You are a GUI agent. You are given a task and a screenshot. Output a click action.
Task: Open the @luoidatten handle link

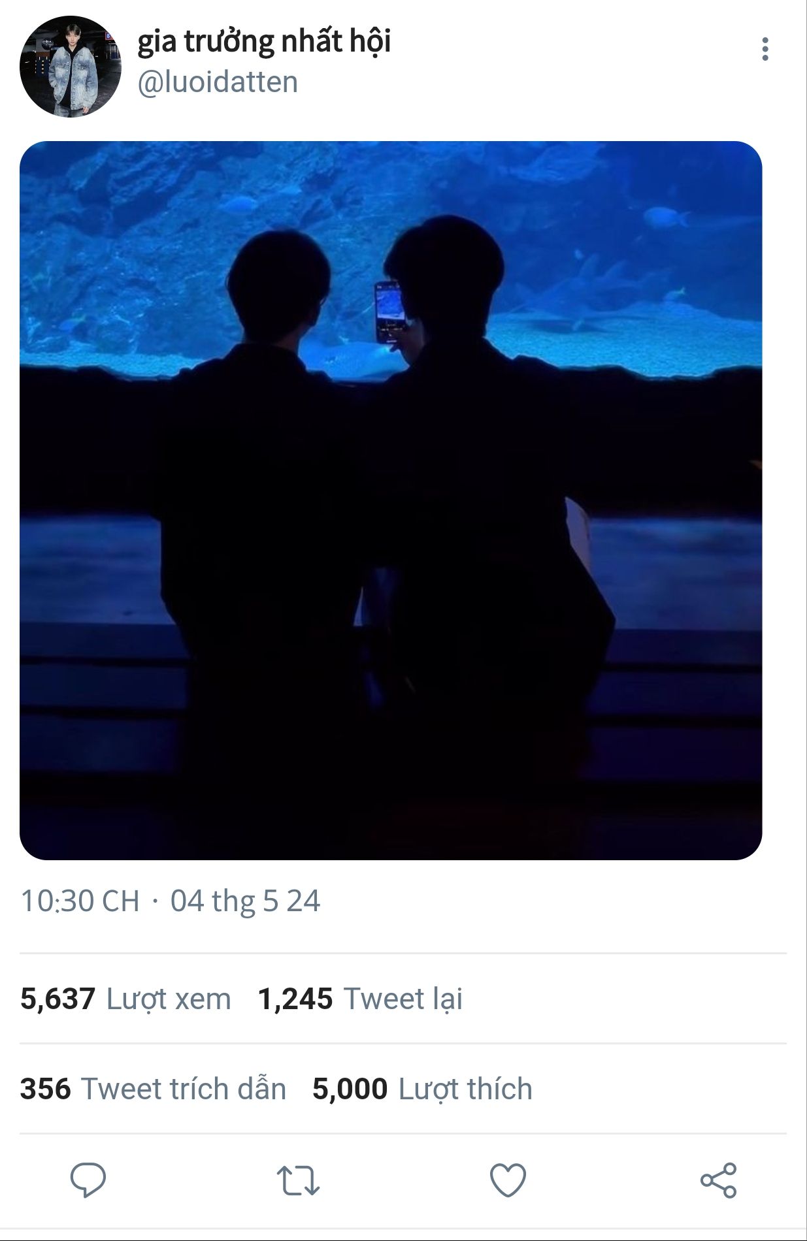[218, 82]
